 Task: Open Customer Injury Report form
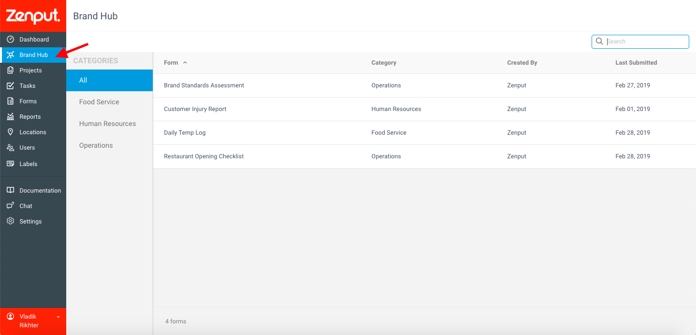(x=195, y=109)
